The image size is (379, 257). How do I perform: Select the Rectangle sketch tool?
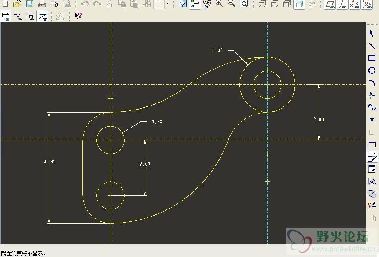coord(372,58)
